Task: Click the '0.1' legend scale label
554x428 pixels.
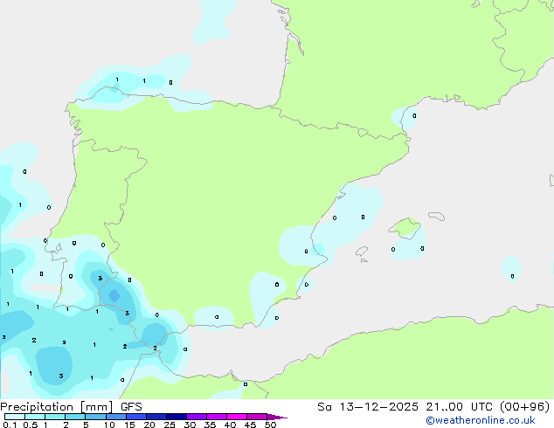Action: click(10, 425)
